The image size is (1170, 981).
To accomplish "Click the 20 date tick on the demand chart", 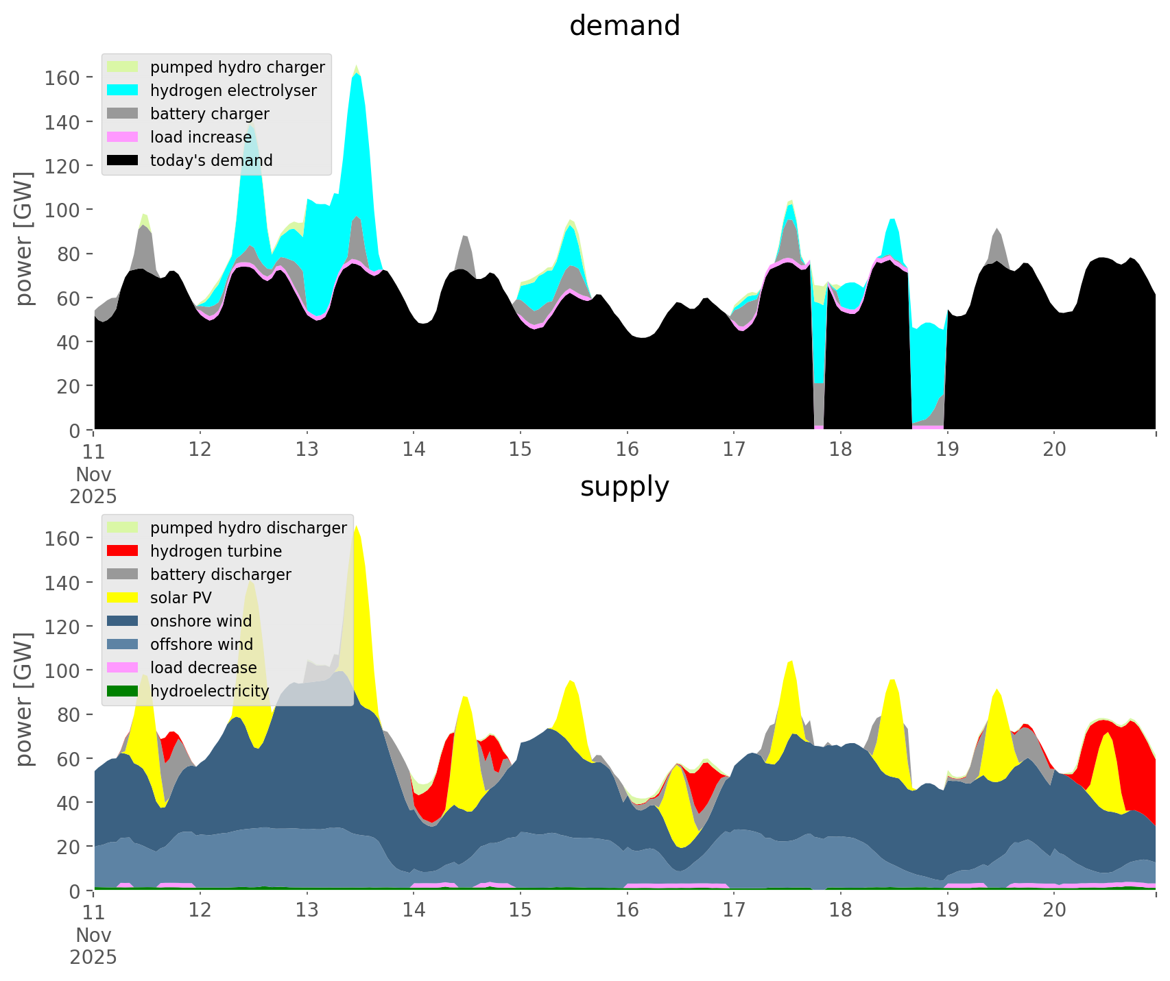I will [1054, 450].
